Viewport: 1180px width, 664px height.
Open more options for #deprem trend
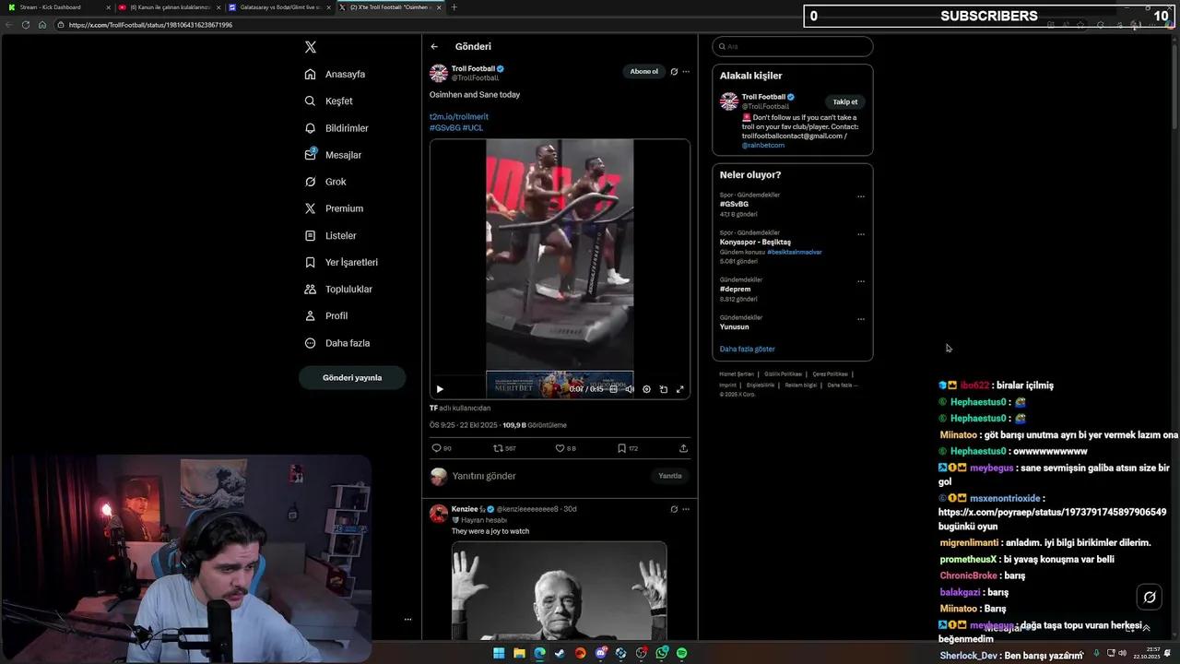pyautogui.click(x=861, y=281)
